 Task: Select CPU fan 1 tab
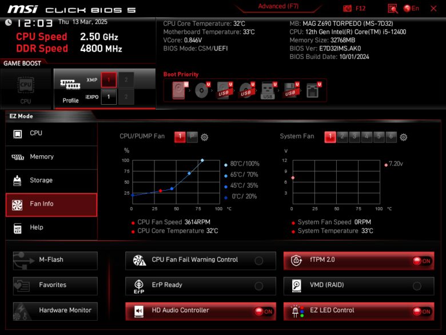click(x=180, y=137)
